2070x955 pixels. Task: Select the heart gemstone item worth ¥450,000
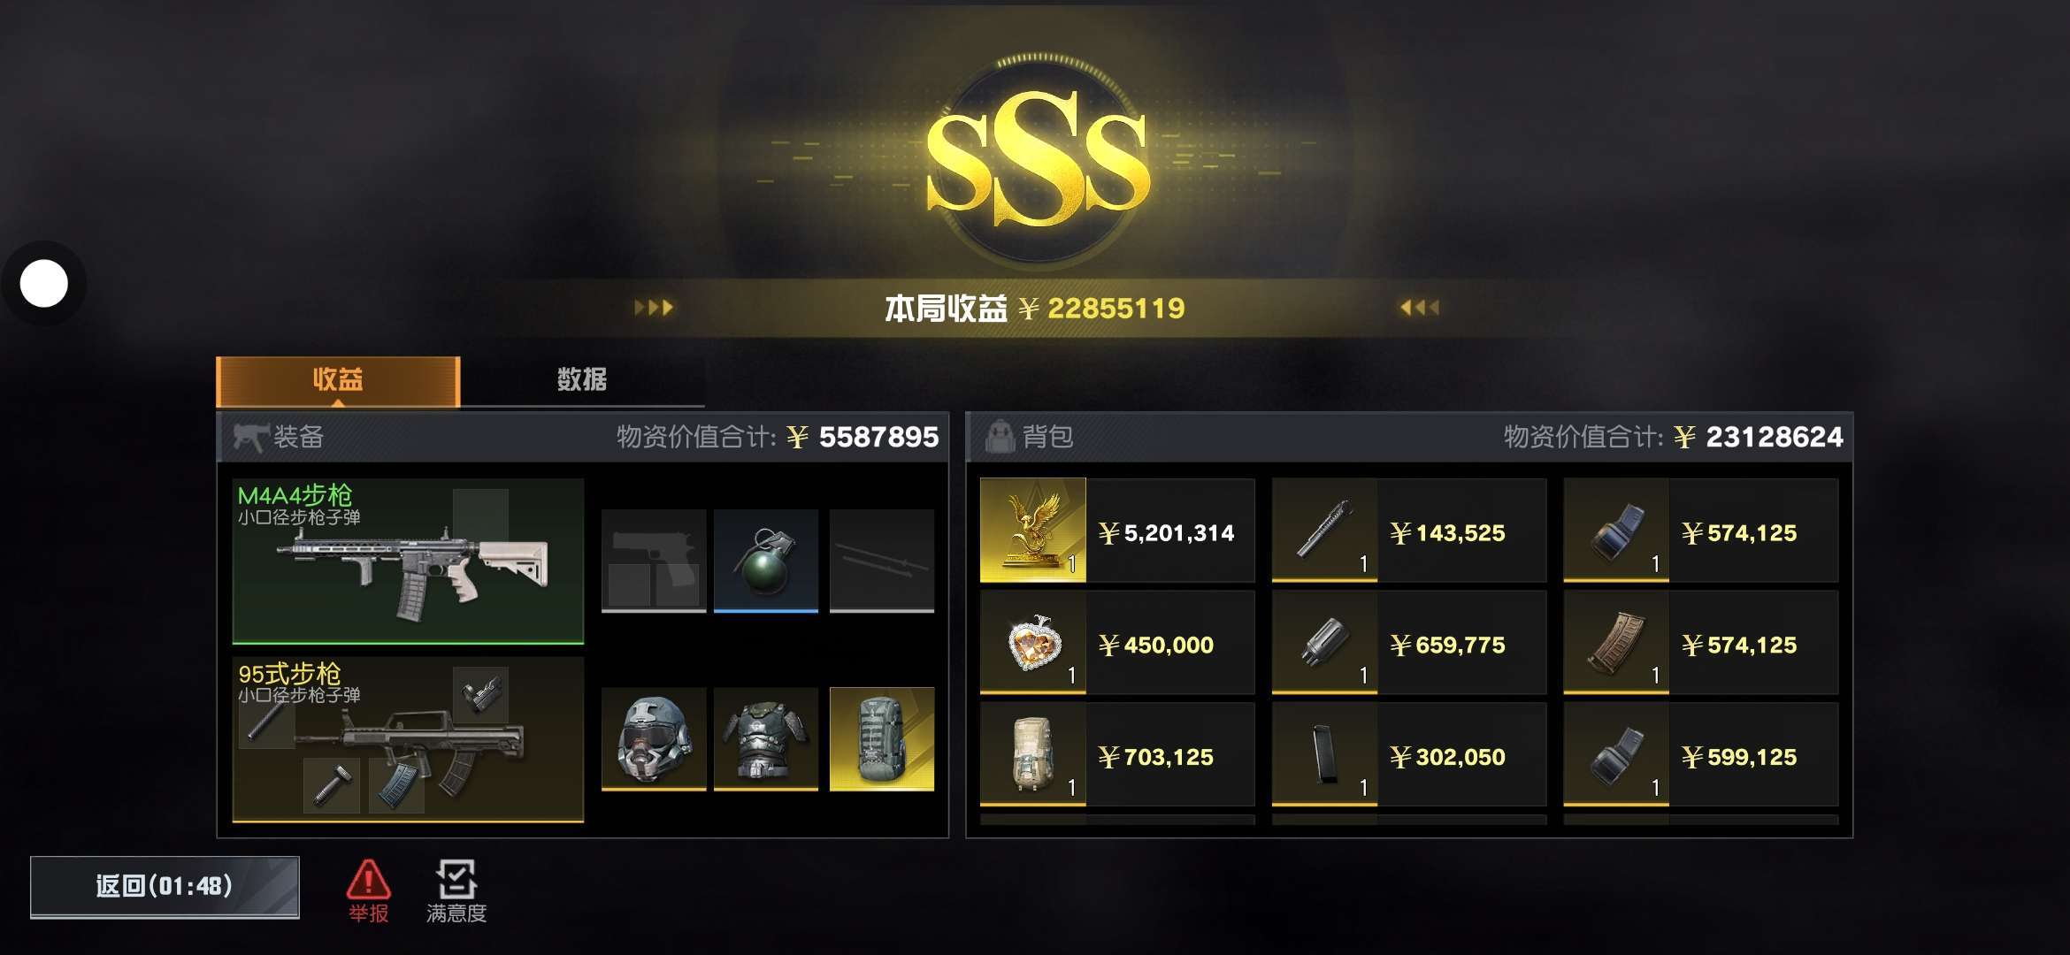(x=1117, y=643)
